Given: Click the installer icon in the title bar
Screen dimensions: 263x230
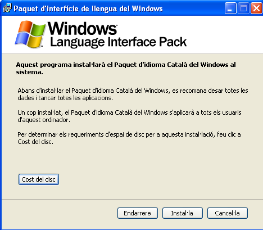Looking at the screenshot, I should pos(7,8).
